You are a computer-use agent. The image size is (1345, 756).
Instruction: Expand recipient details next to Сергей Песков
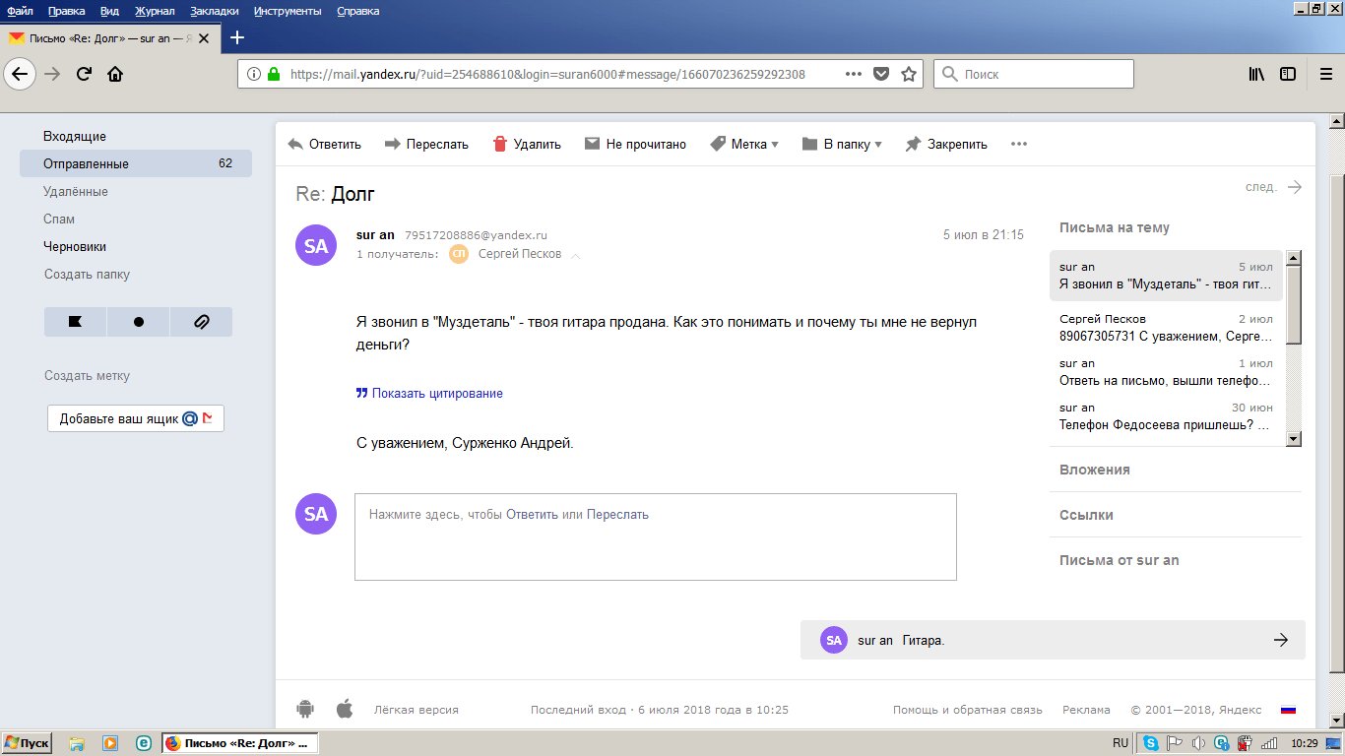pyautogui.click(x=576, y=255)
